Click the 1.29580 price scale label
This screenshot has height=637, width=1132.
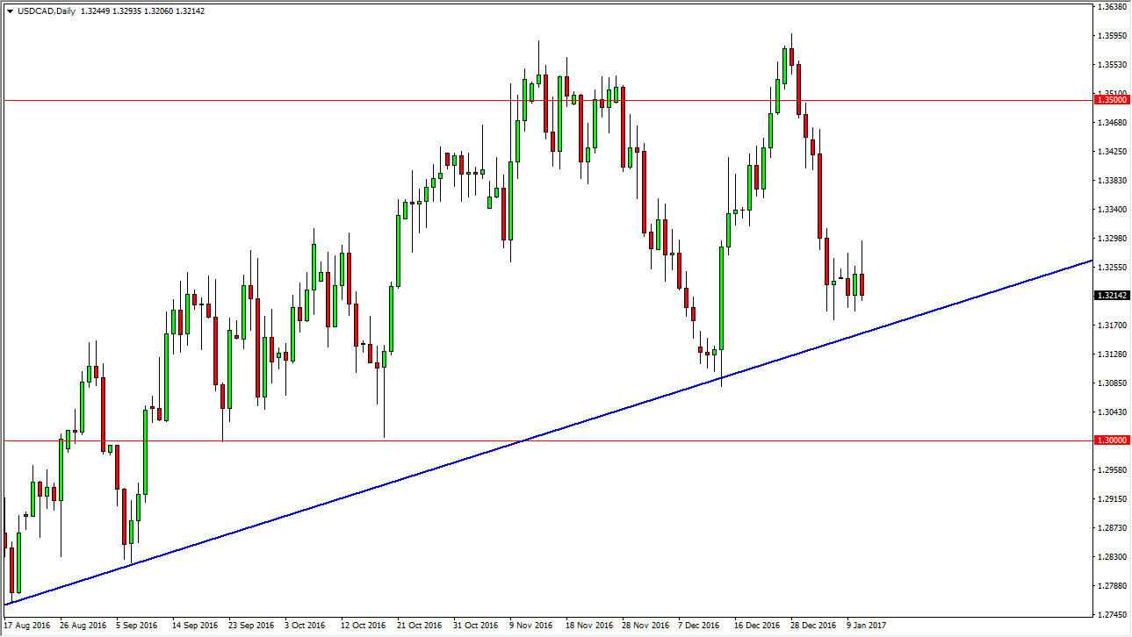point(1112,470)
